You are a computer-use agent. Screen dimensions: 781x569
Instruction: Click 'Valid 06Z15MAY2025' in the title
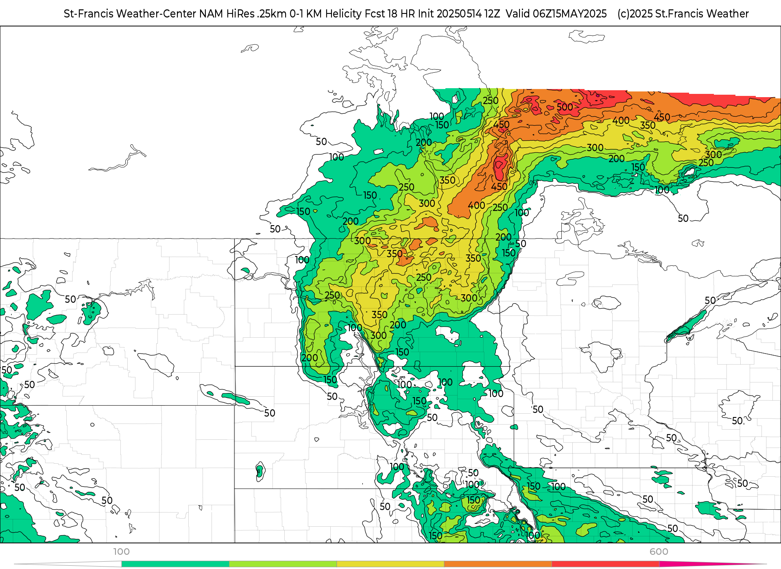point(556,14)
